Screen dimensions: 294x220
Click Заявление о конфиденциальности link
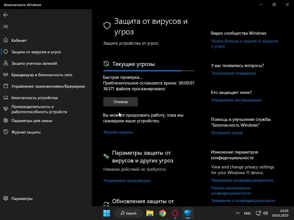pos(243,201)
